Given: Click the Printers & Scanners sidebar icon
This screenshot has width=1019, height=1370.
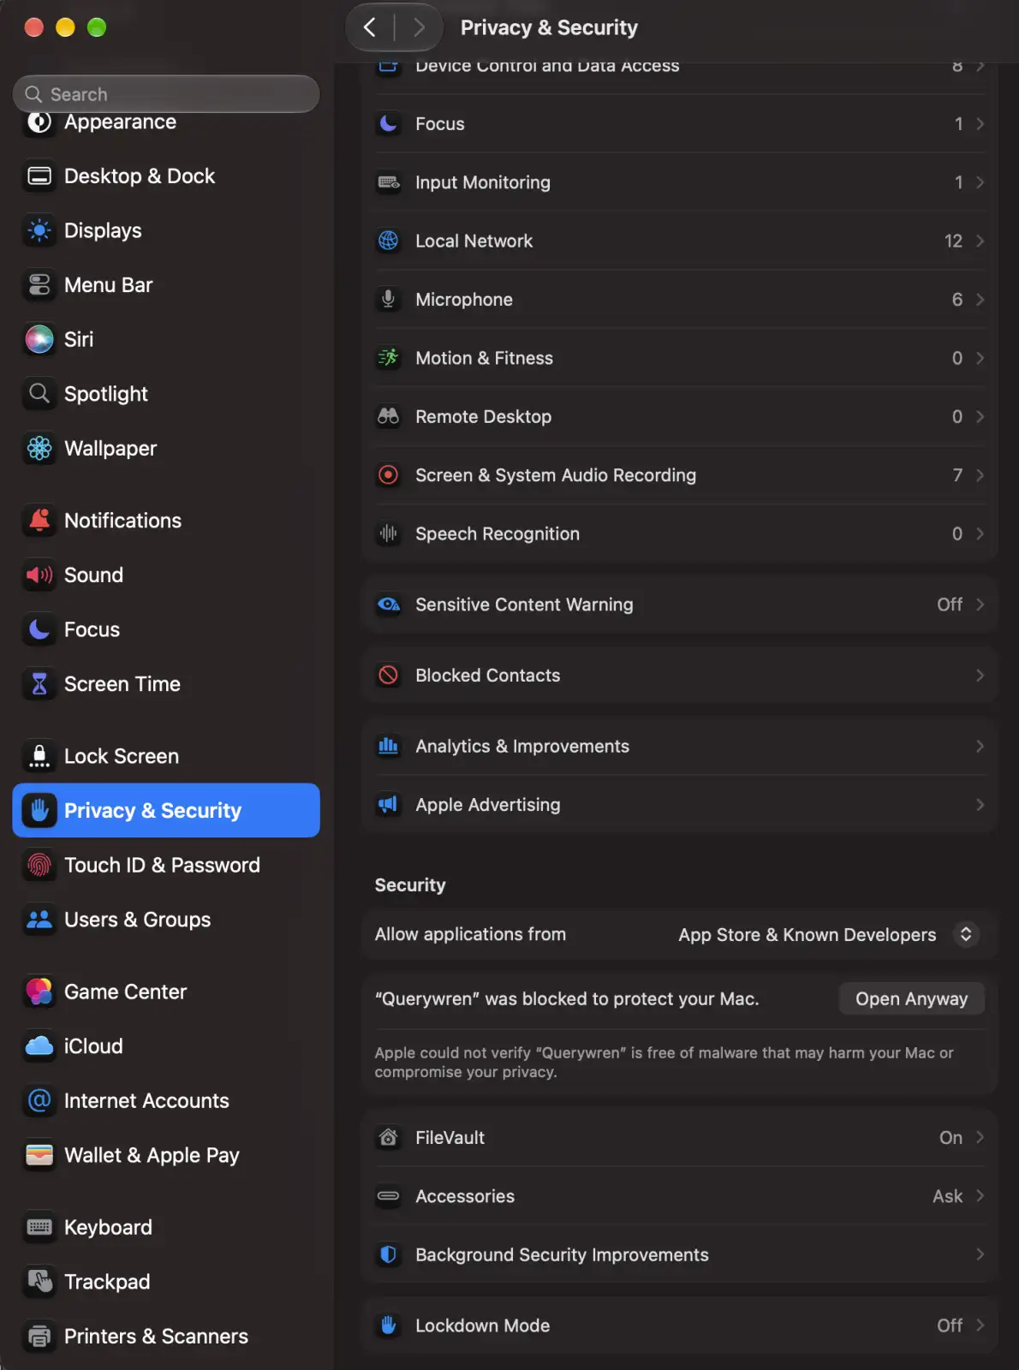Looking at the screenshot, I should 39,1337.
